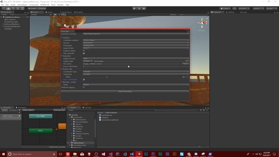Switch to the Lighting tab
The width and height of the screenshot is (279, 157).
pos(230,12)
